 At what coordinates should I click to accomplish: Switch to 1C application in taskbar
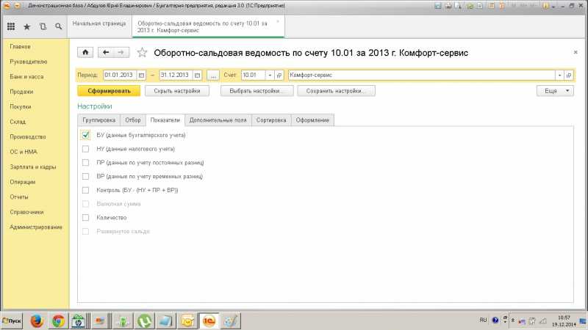(209, 321)
